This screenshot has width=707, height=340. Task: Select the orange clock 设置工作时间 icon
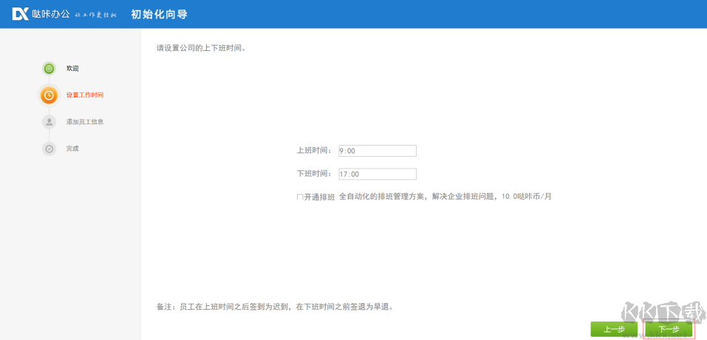tap(49, 95)
